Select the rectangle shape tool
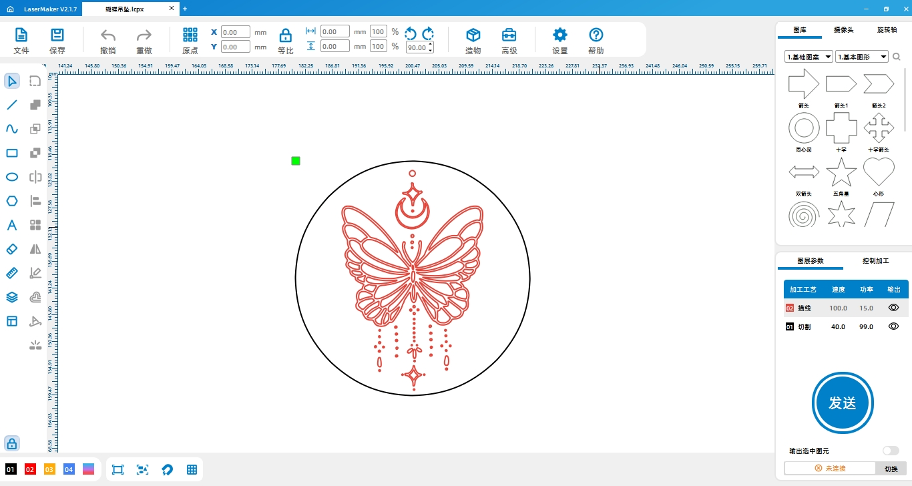Viewport: 912px width, 486px height. pos(12,153)
